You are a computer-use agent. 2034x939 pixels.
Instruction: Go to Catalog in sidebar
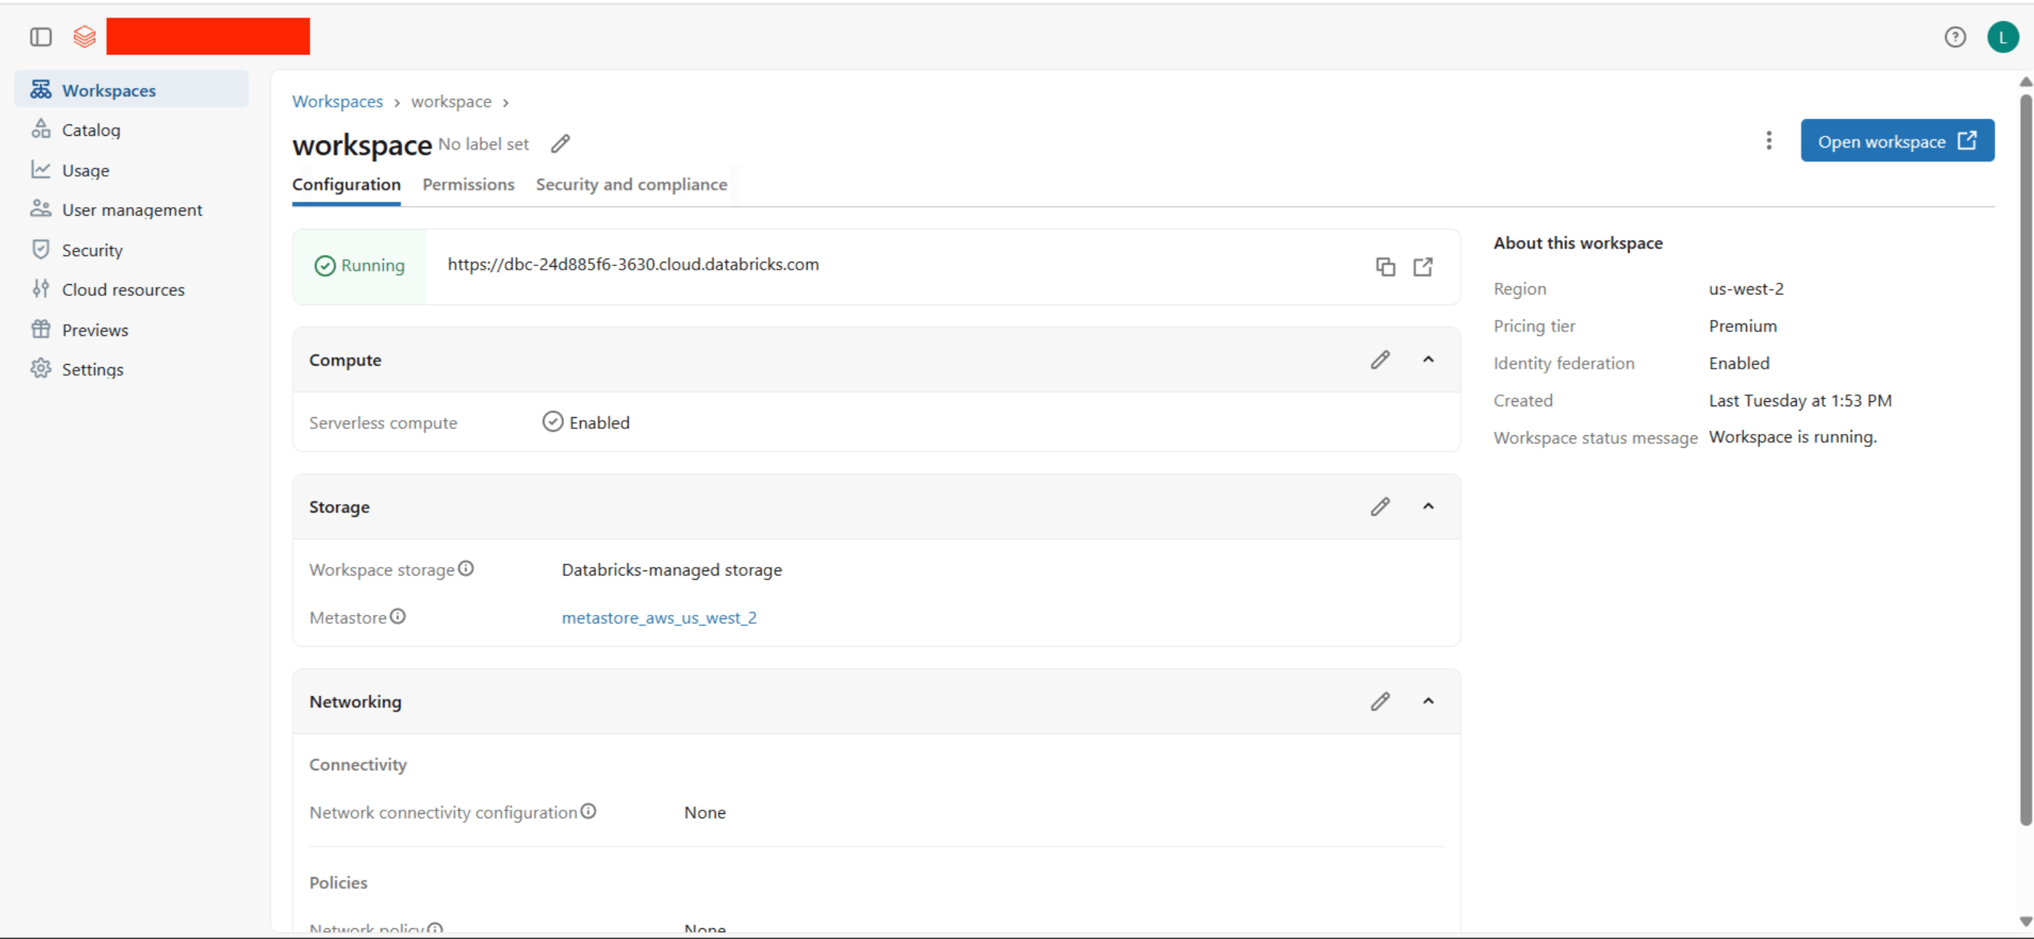tap(132, 129)
